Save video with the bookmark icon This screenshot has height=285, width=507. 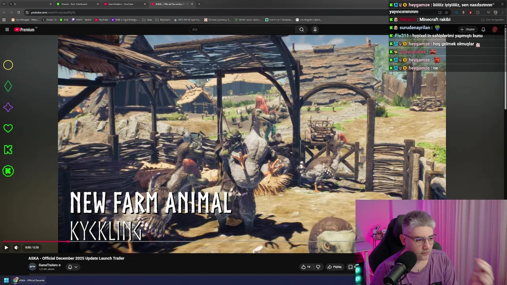[350, 267]
